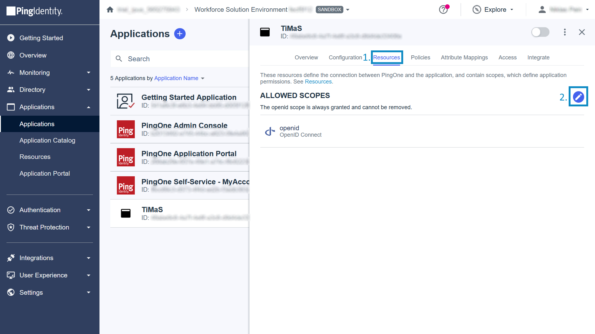Image resolution: width=595 pixels, height=334 pixels.
Task: Select PingOne Self-Service MyAccount title
Action: click(x=195, y=182)
